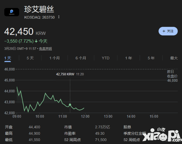This screenshot has width=182, height=144.
Task: Click the 珍艾碧丝 stock title
Action: [39, 9]
